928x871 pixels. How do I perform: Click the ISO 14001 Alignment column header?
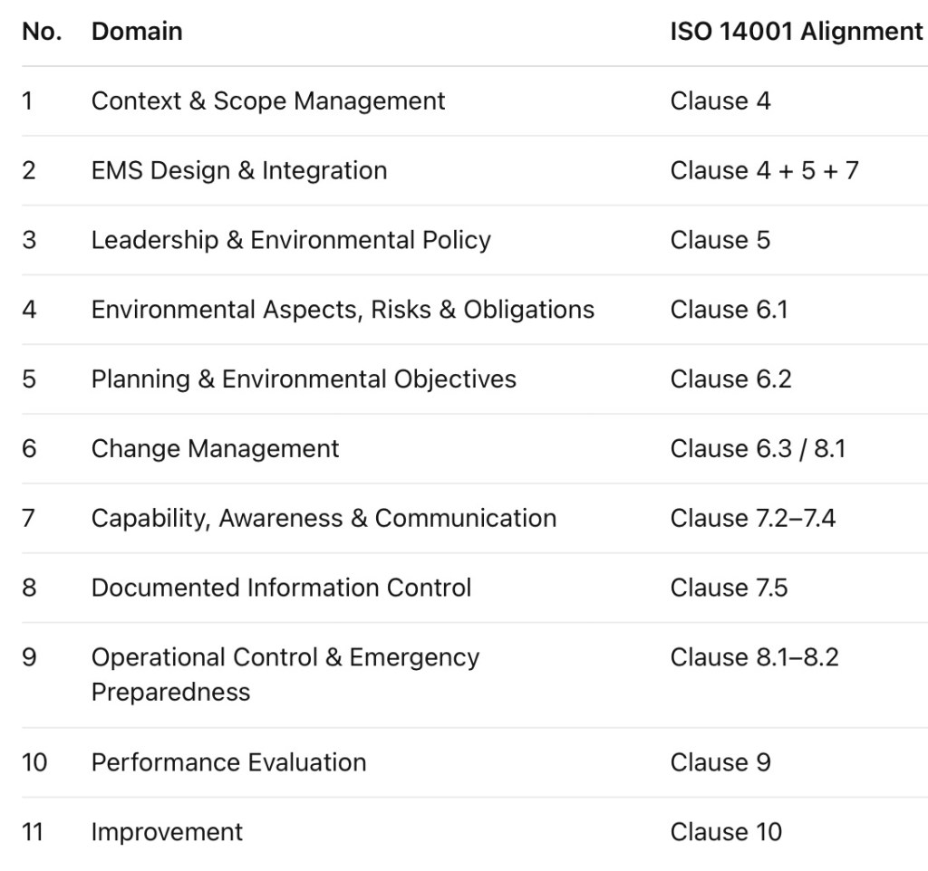pos(796,32)
